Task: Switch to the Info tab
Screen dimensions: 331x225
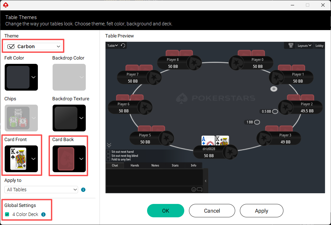Action: [x=194, y=165]
